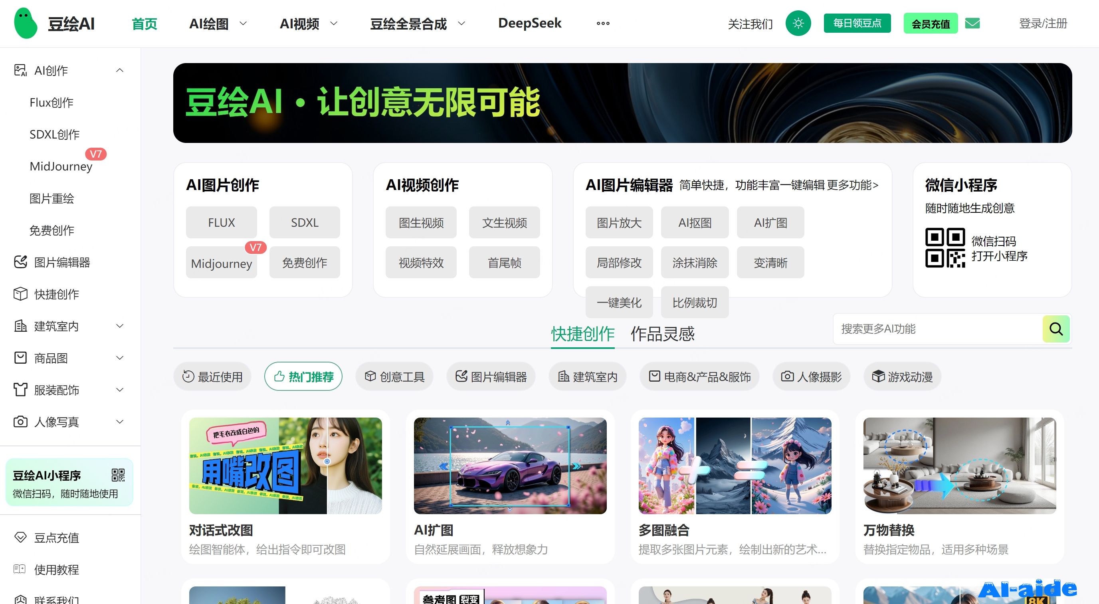Click the 每日领豆点 button
The image size is (1099, 604).
[x=857, y=23]
